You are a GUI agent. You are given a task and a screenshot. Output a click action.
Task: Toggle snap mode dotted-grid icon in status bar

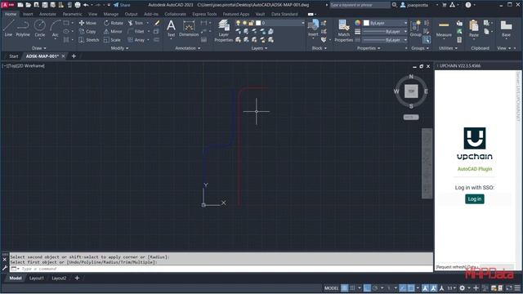[352, 288]
